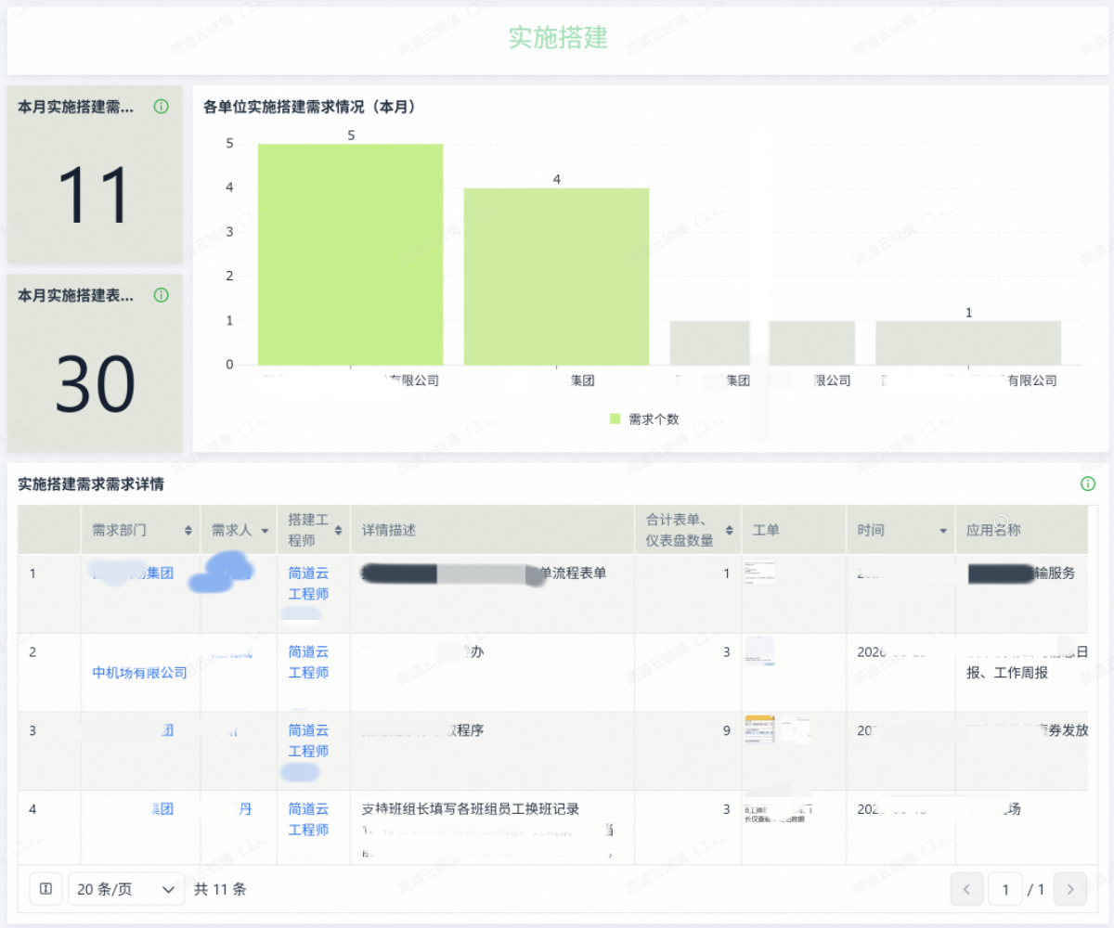The width and height of the screenshot is (1114, 928).
Task: Open 简道云工程师 link in row 2
Action: (x=308, y=663)
